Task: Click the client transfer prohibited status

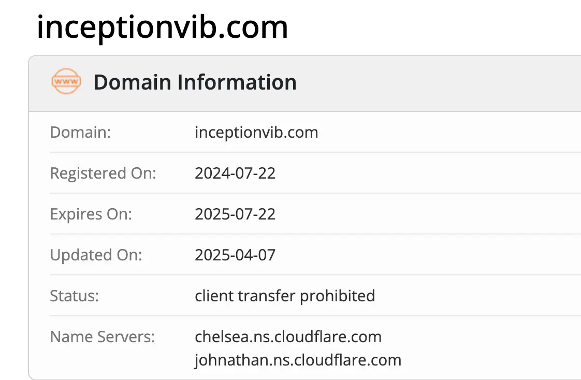Action: coord(285,296)
